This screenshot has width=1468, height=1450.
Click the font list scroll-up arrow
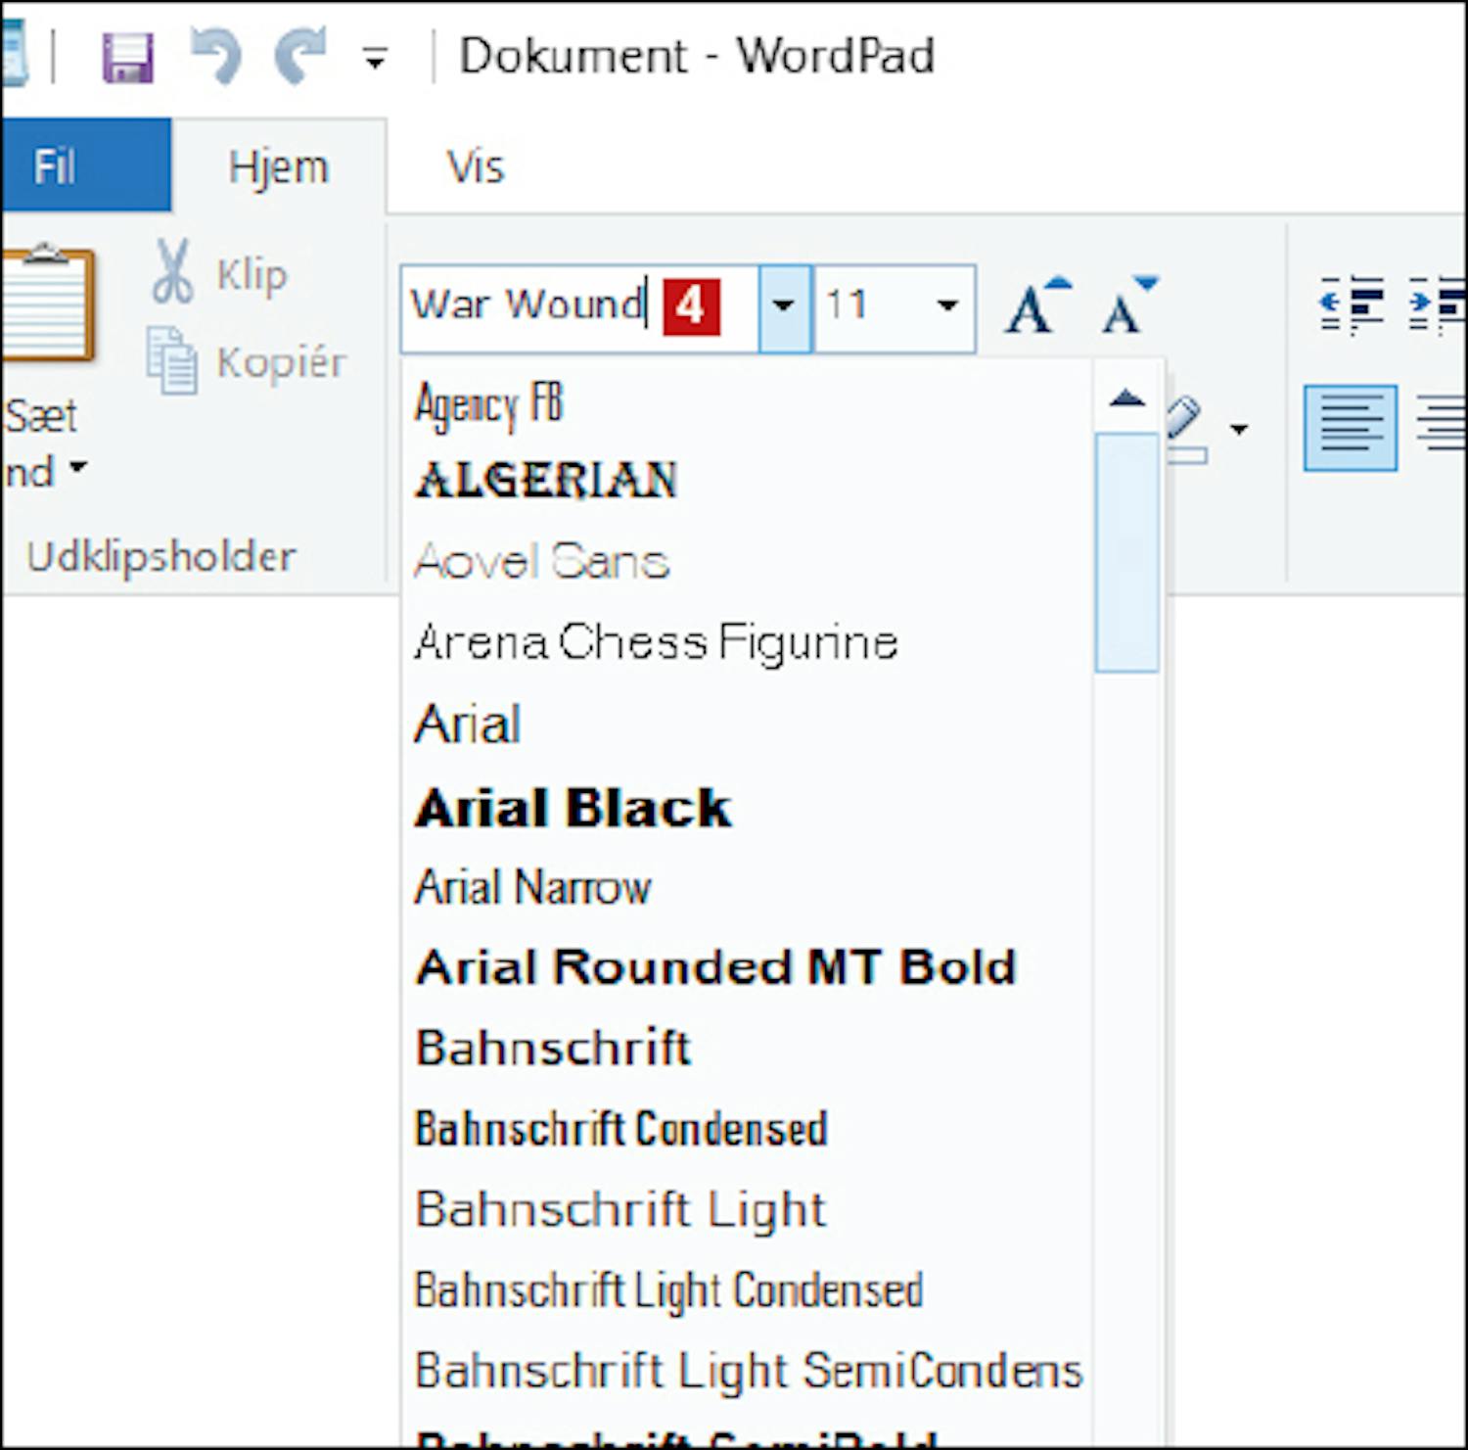[1127, 398]
